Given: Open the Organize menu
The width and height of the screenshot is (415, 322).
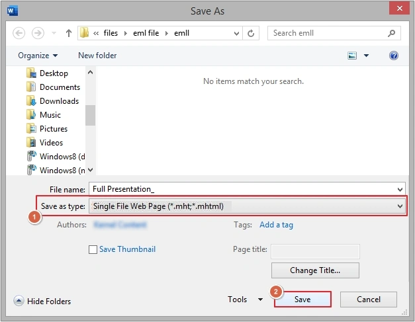Looking at the screenshot, I should (38, 56).
